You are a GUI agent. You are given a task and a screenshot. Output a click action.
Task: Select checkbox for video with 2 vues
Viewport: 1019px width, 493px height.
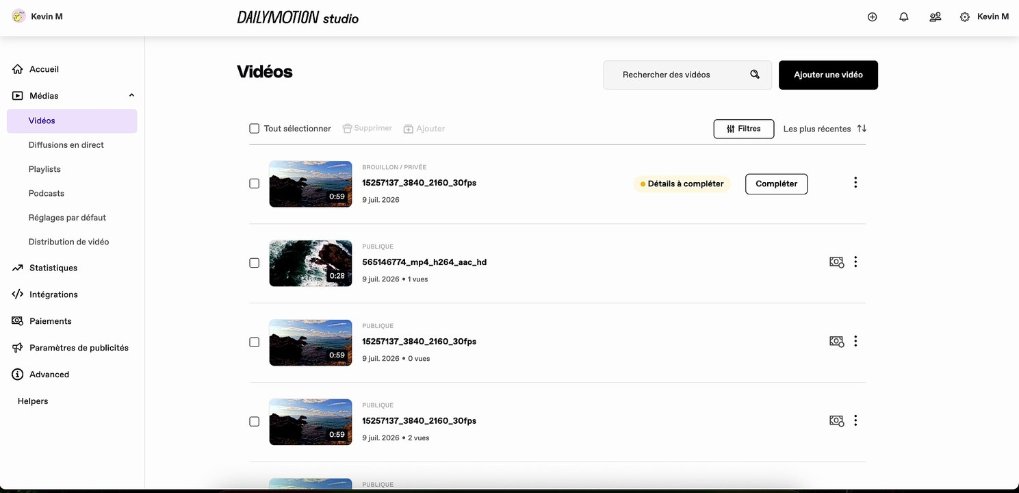[255, 422]
